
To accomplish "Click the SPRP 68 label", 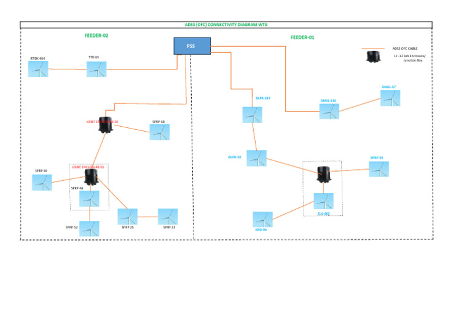I will (x=159, y=122).
